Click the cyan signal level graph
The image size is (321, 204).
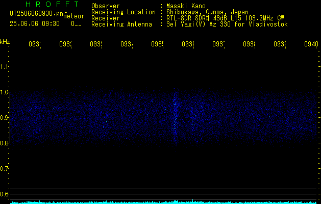[x=163, y=202]
